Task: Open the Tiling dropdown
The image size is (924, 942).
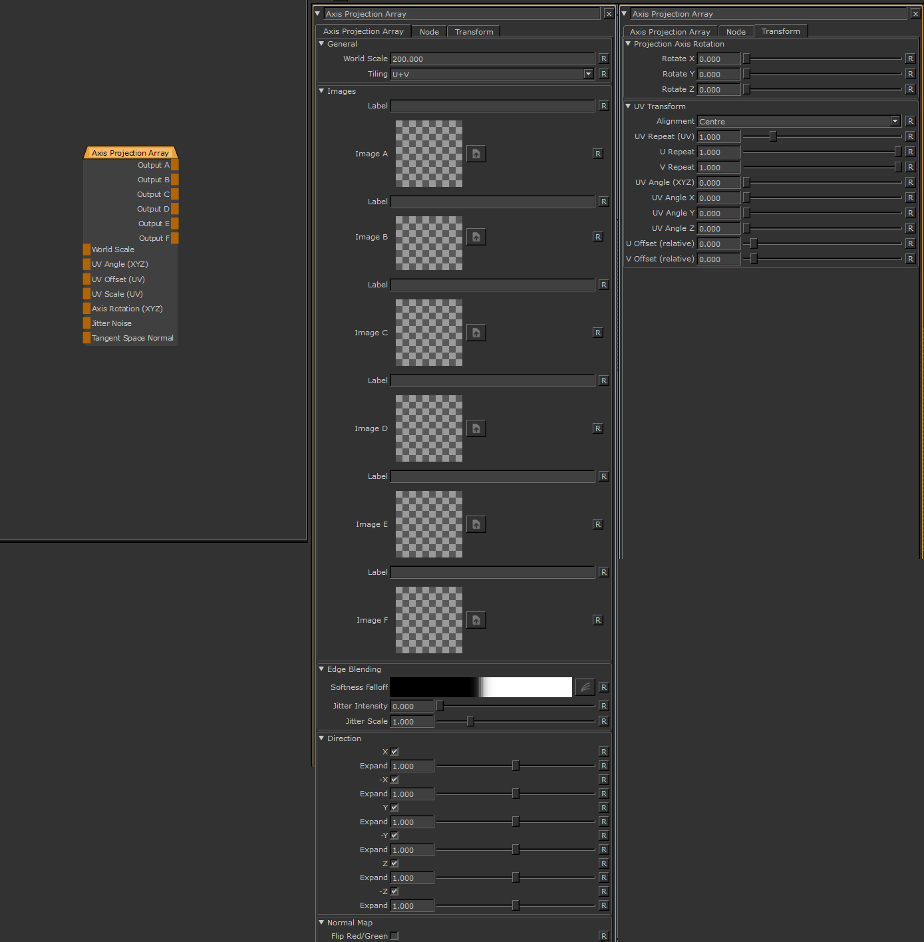Action: 588,74
